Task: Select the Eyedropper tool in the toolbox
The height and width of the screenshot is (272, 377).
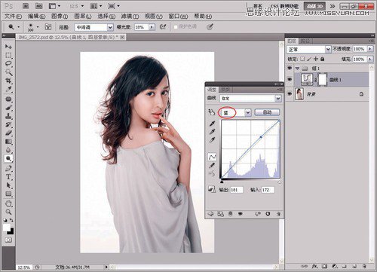Action: pos(8,89)
